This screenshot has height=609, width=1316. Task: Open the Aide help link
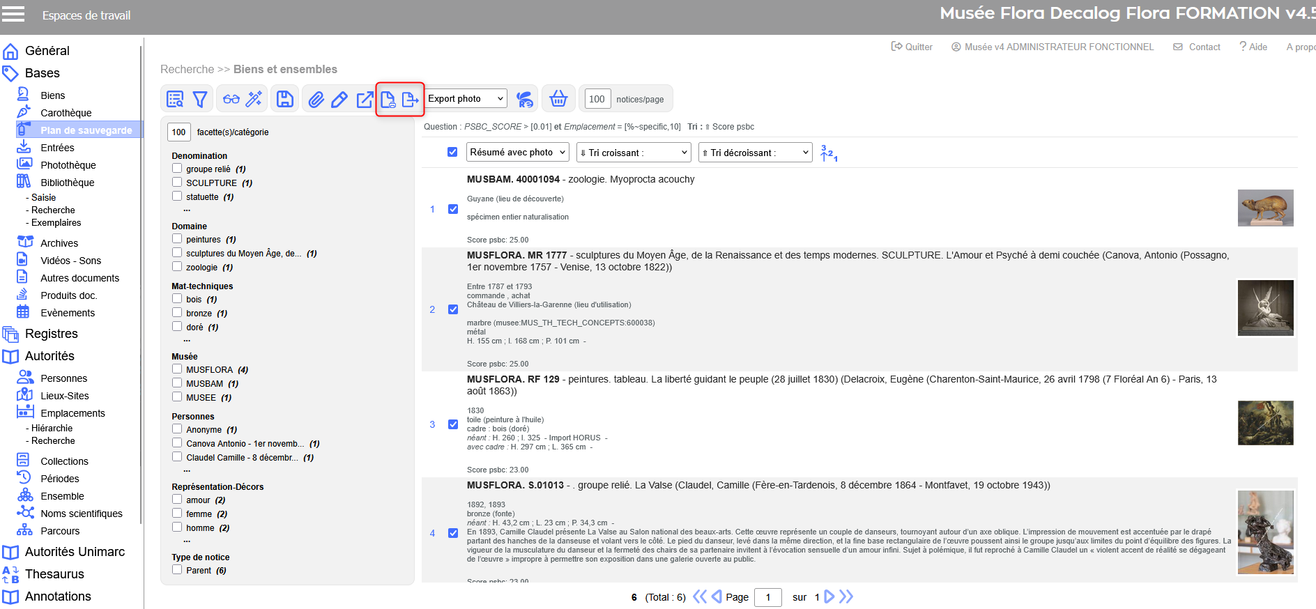(1253, 47)
